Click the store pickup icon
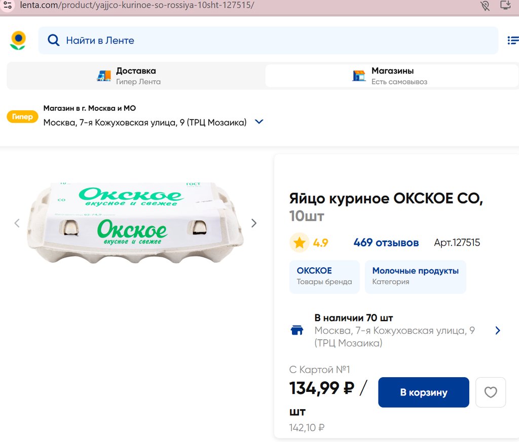Screen dimensions: 519x442 359,76
